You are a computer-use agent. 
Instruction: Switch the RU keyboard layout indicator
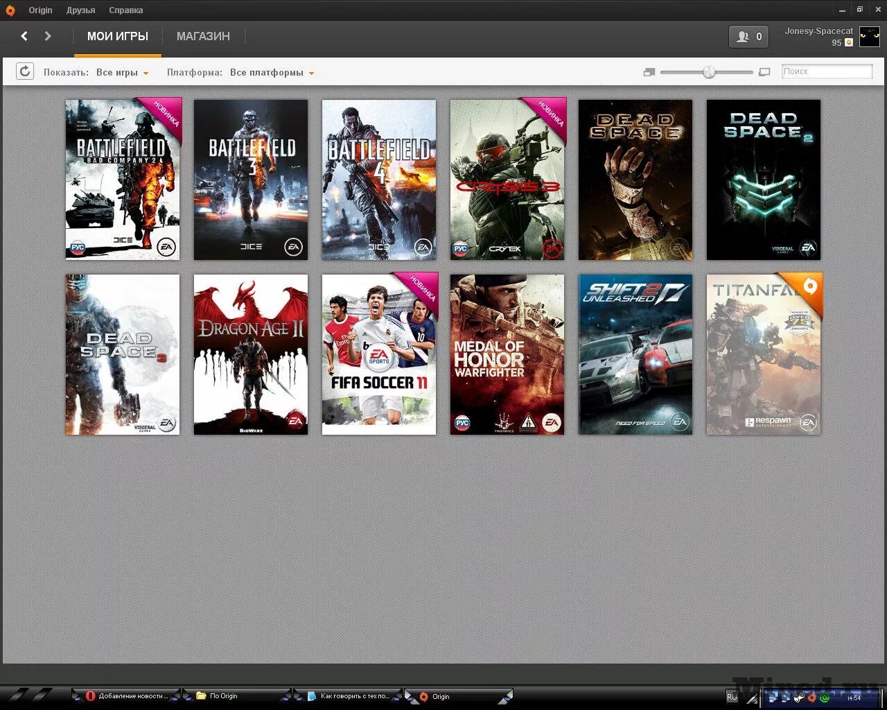coord(732,697)
